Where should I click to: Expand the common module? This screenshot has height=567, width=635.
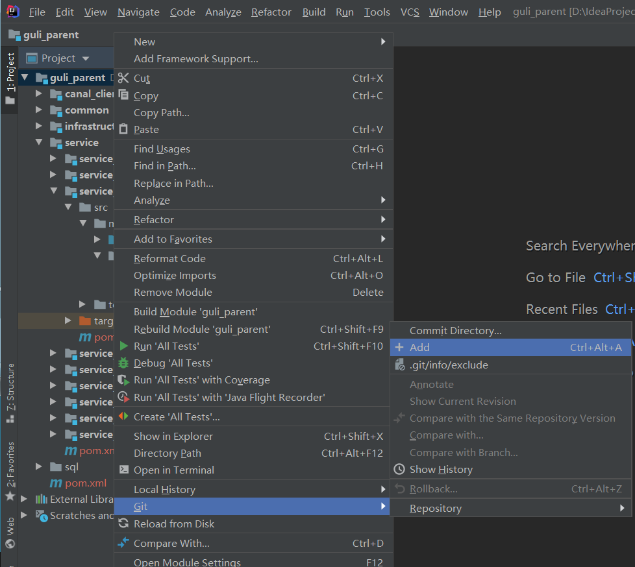[x=38, y=110]
